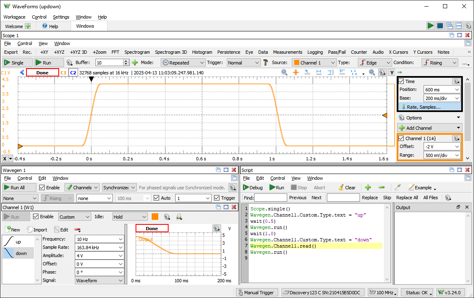474x298 pixels.
Task: Uncheck the Auto checkbox in Wavegen
Action: [x=156, y=198]
